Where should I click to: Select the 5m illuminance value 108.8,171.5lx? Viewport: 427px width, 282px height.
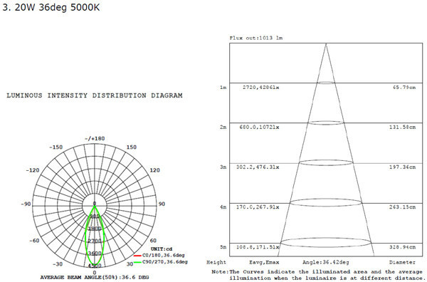[258, 247]
